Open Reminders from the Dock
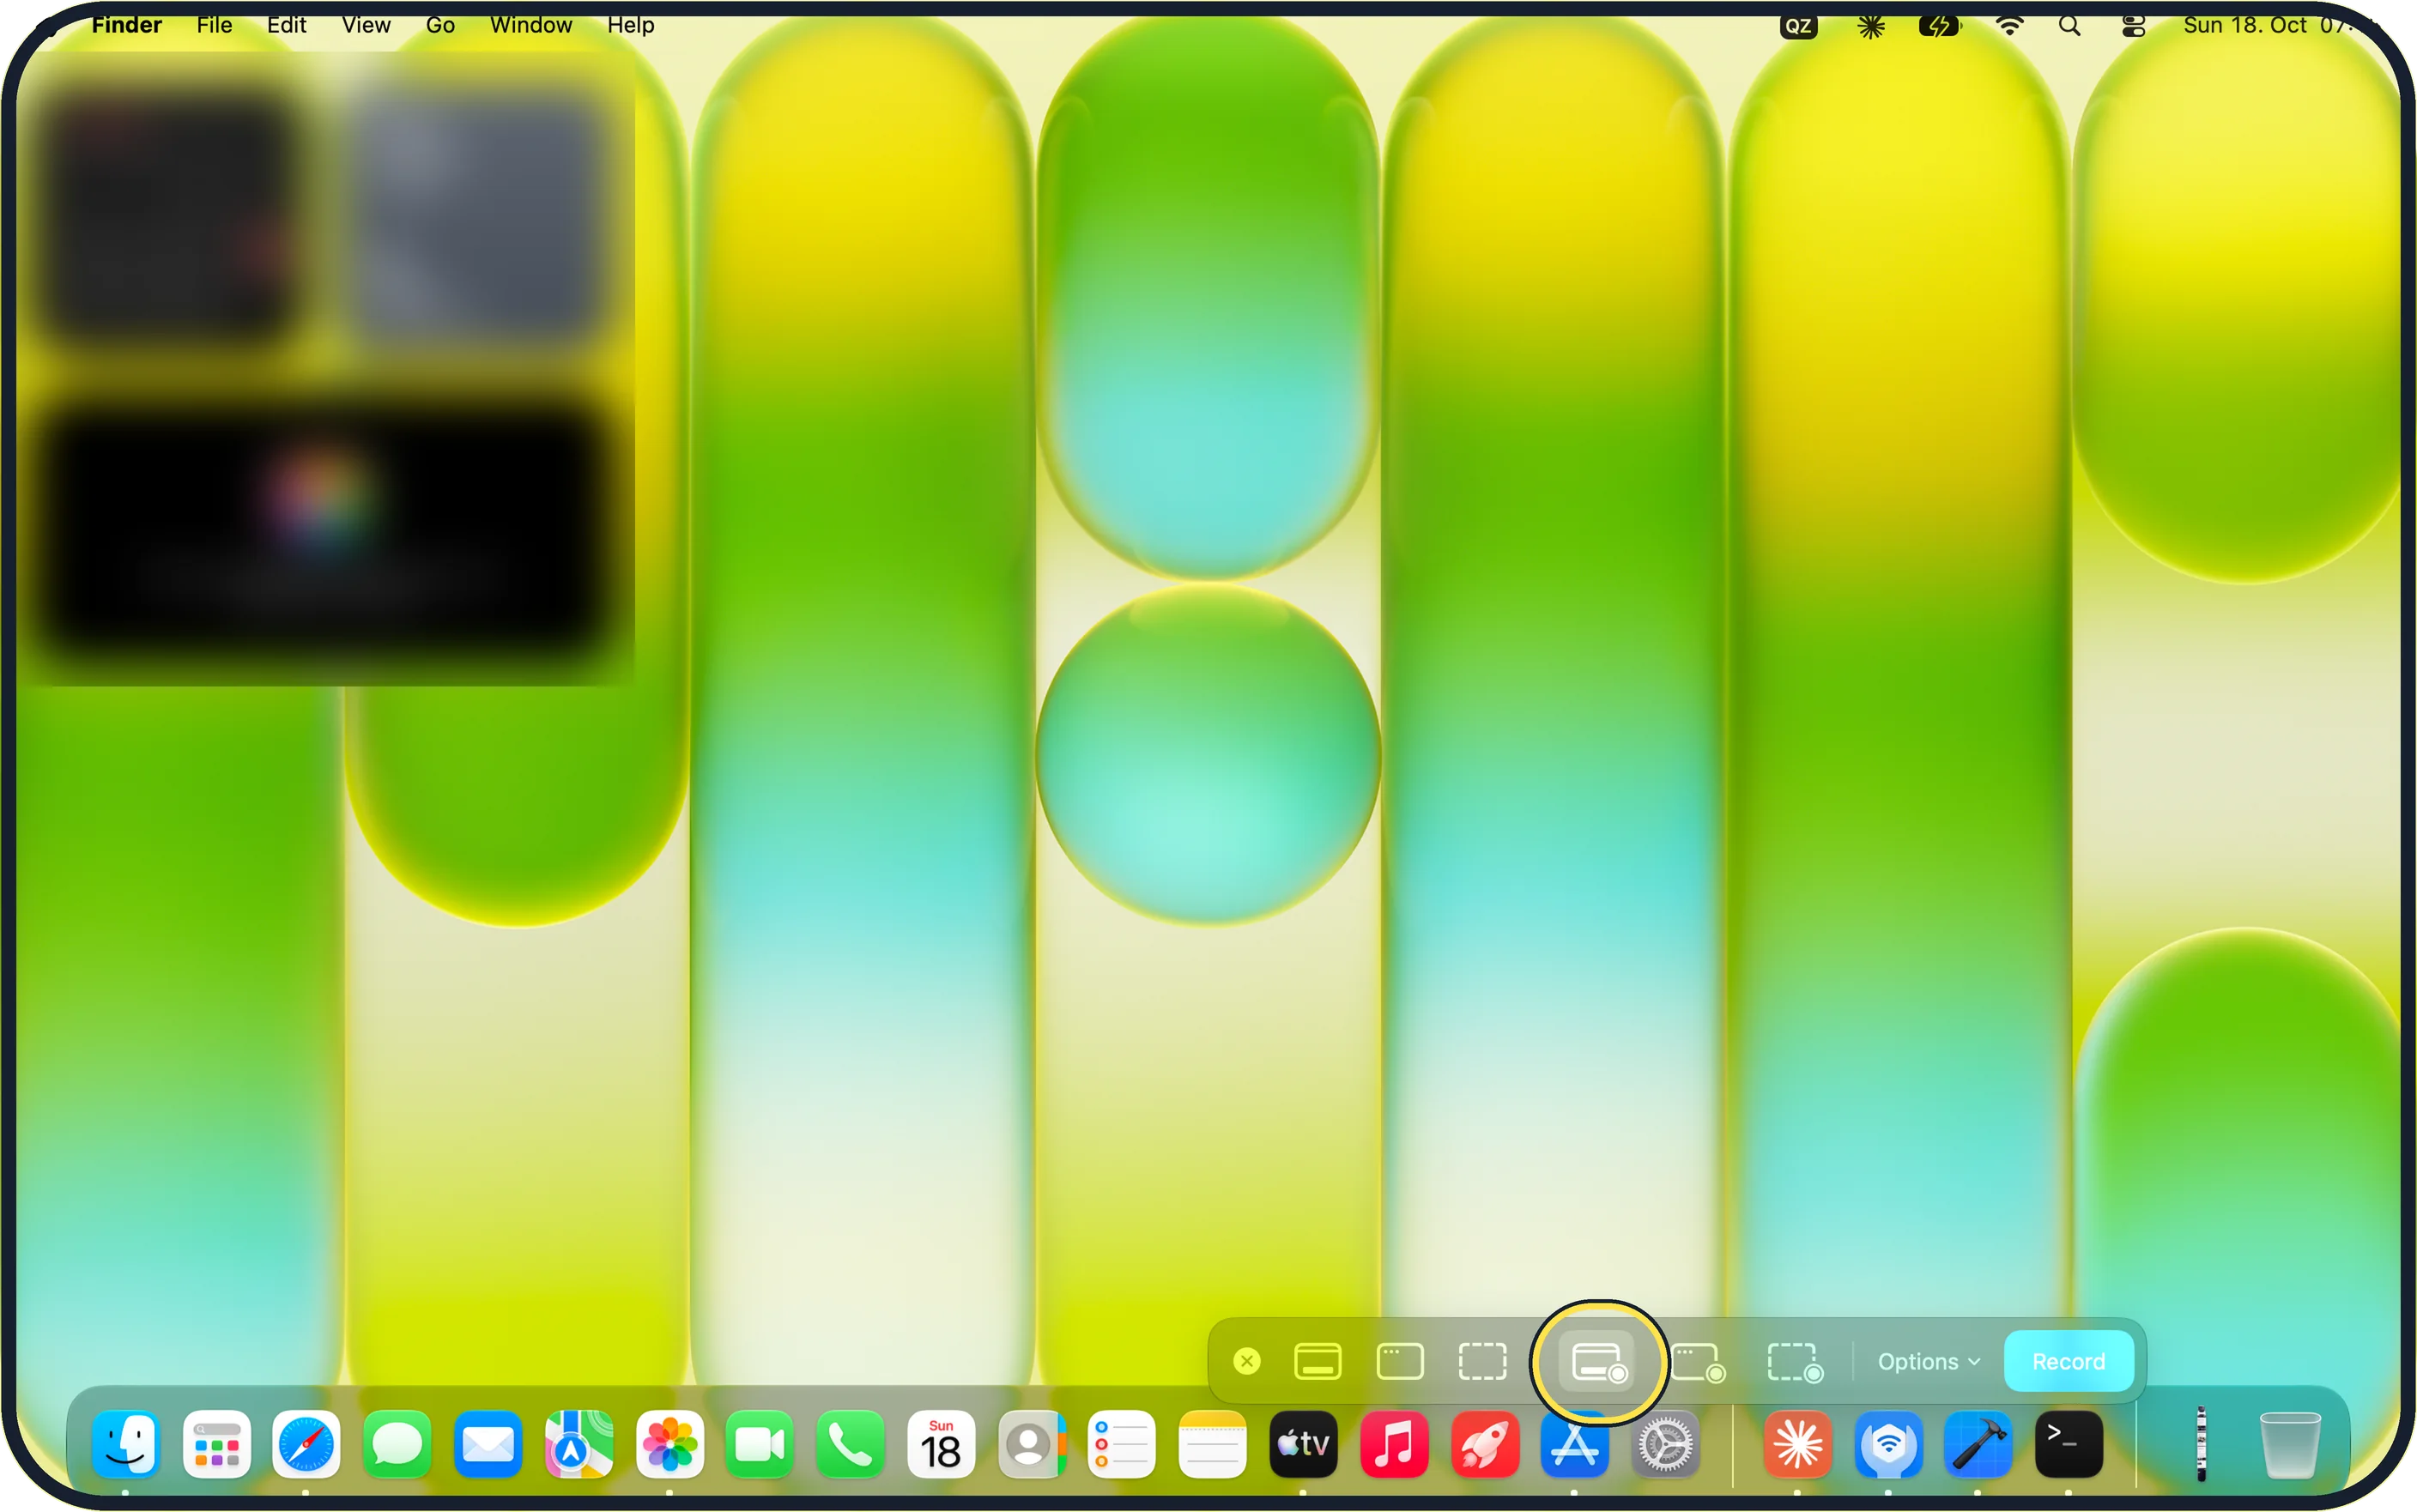 (1121, 1443)
